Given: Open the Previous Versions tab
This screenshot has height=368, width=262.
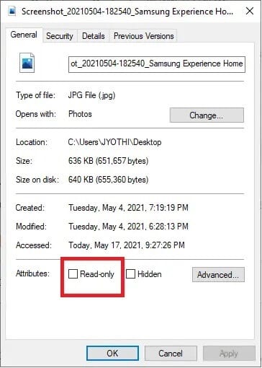Looking at the screenshot, I should (x=143, y=36).
